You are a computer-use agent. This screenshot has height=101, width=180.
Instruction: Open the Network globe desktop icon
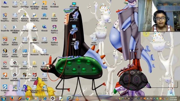pyautogui.click(x=44, y=28)
